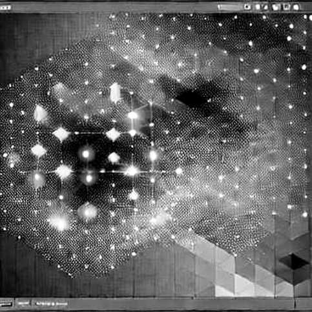Click the bright label in the title bar

(x=5, y=8)
